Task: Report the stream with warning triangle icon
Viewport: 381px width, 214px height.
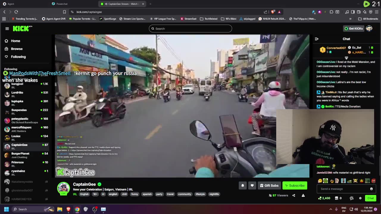Action: pyautogui.click(x=303, y=195)
